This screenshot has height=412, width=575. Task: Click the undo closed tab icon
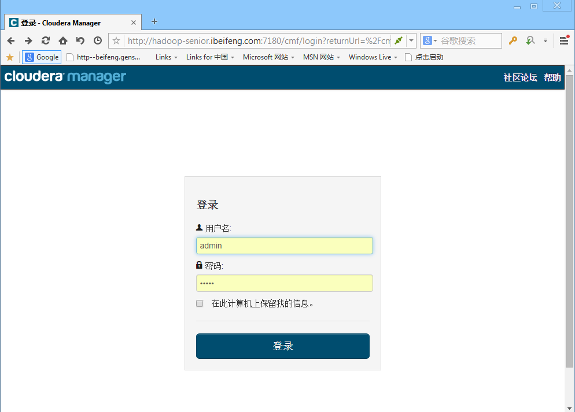click(80, 40)
